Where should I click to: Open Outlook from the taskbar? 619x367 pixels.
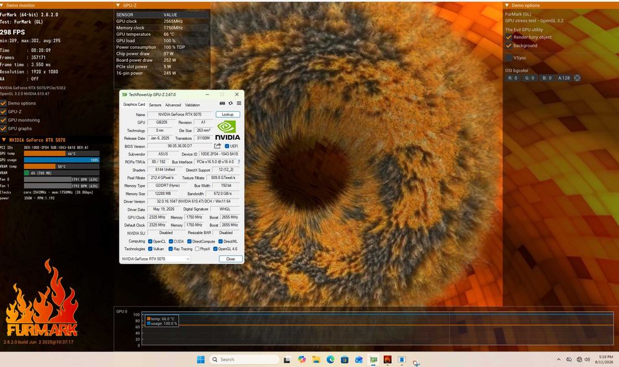click(359, 360)
